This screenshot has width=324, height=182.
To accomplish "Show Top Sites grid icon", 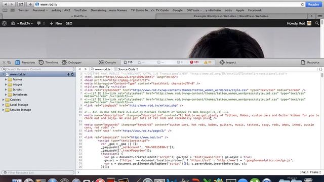I will click(x=12, y=10).
